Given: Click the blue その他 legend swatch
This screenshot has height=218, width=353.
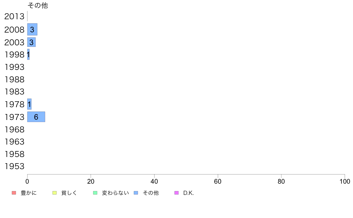Looking at the screenshot, I should coord(136,193).
